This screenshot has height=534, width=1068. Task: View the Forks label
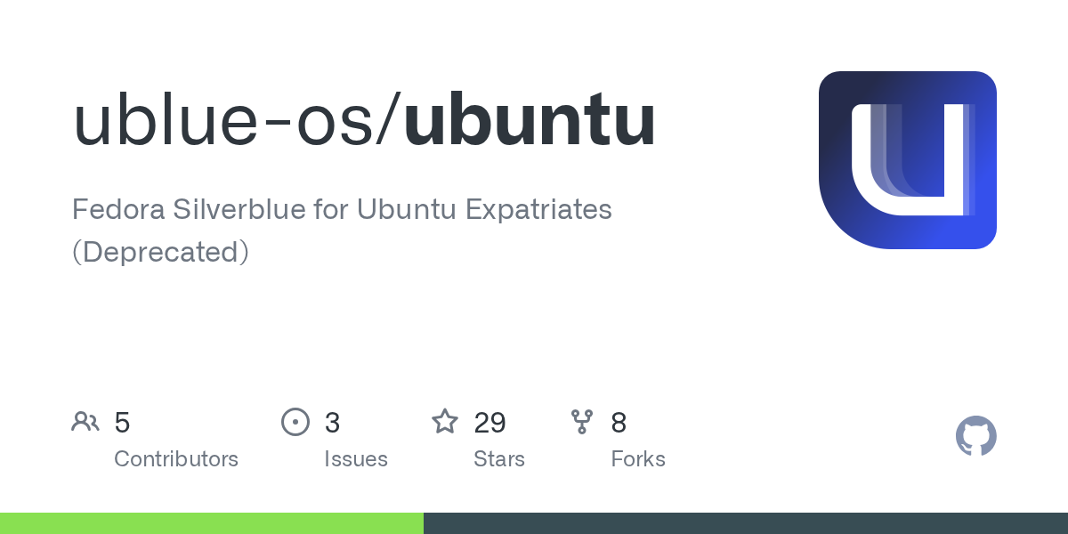638,459
